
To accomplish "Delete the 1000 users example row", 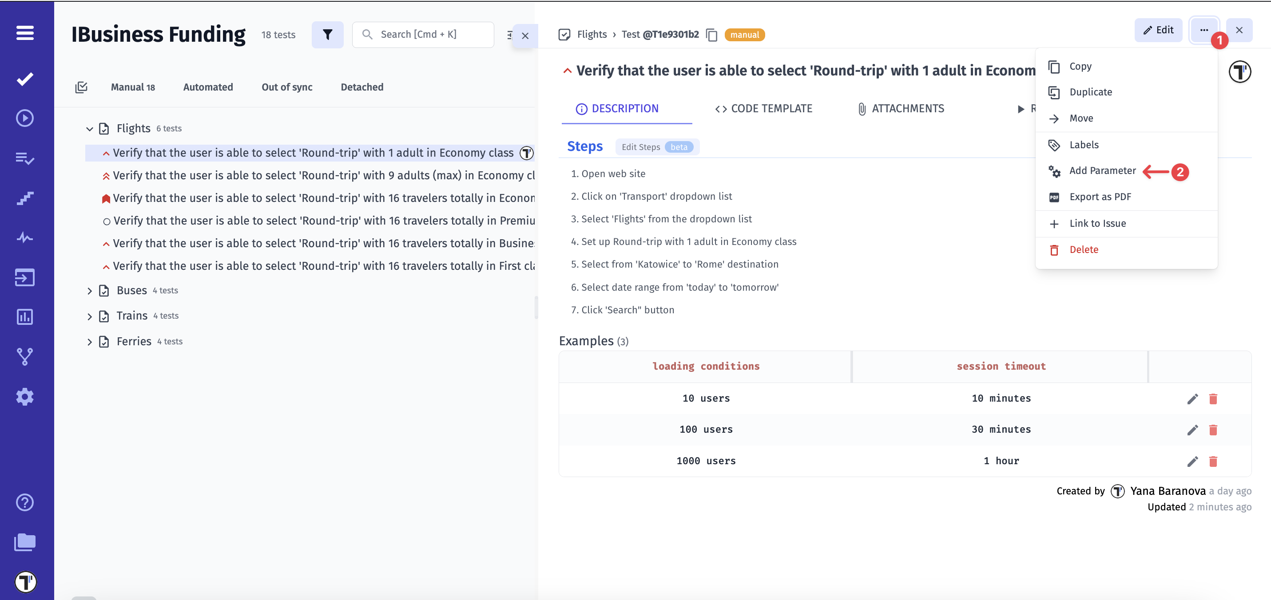I will click(x=1213, y=462).
